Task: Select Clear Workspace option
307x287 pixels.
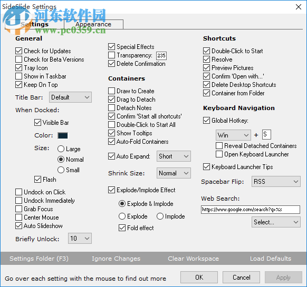Action: 193,259
